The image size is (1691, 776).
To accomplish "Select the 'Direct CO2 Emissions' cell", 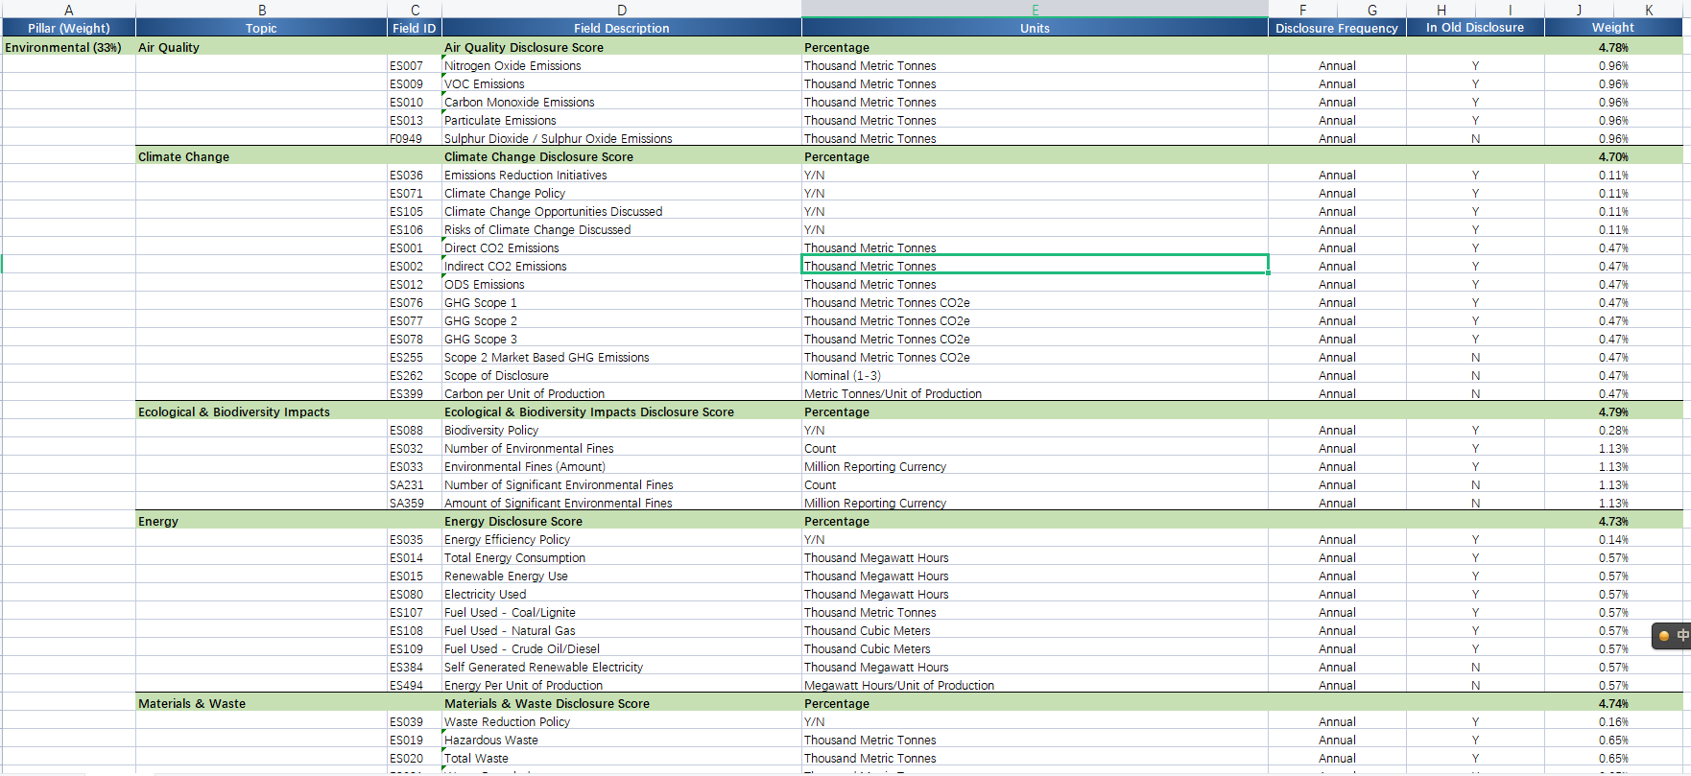I will 622,247.
